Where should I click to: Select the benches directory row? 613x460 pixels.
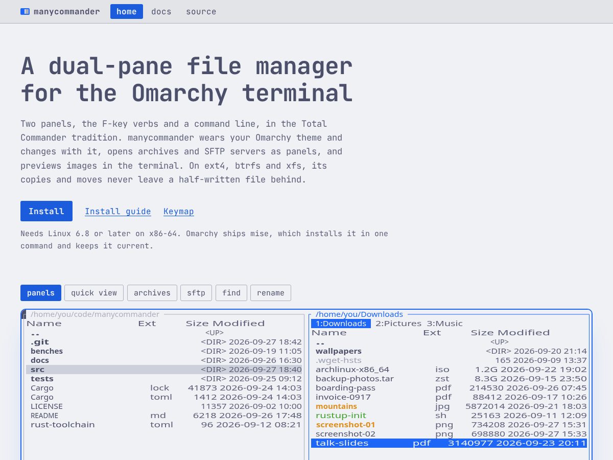point(164,351)
